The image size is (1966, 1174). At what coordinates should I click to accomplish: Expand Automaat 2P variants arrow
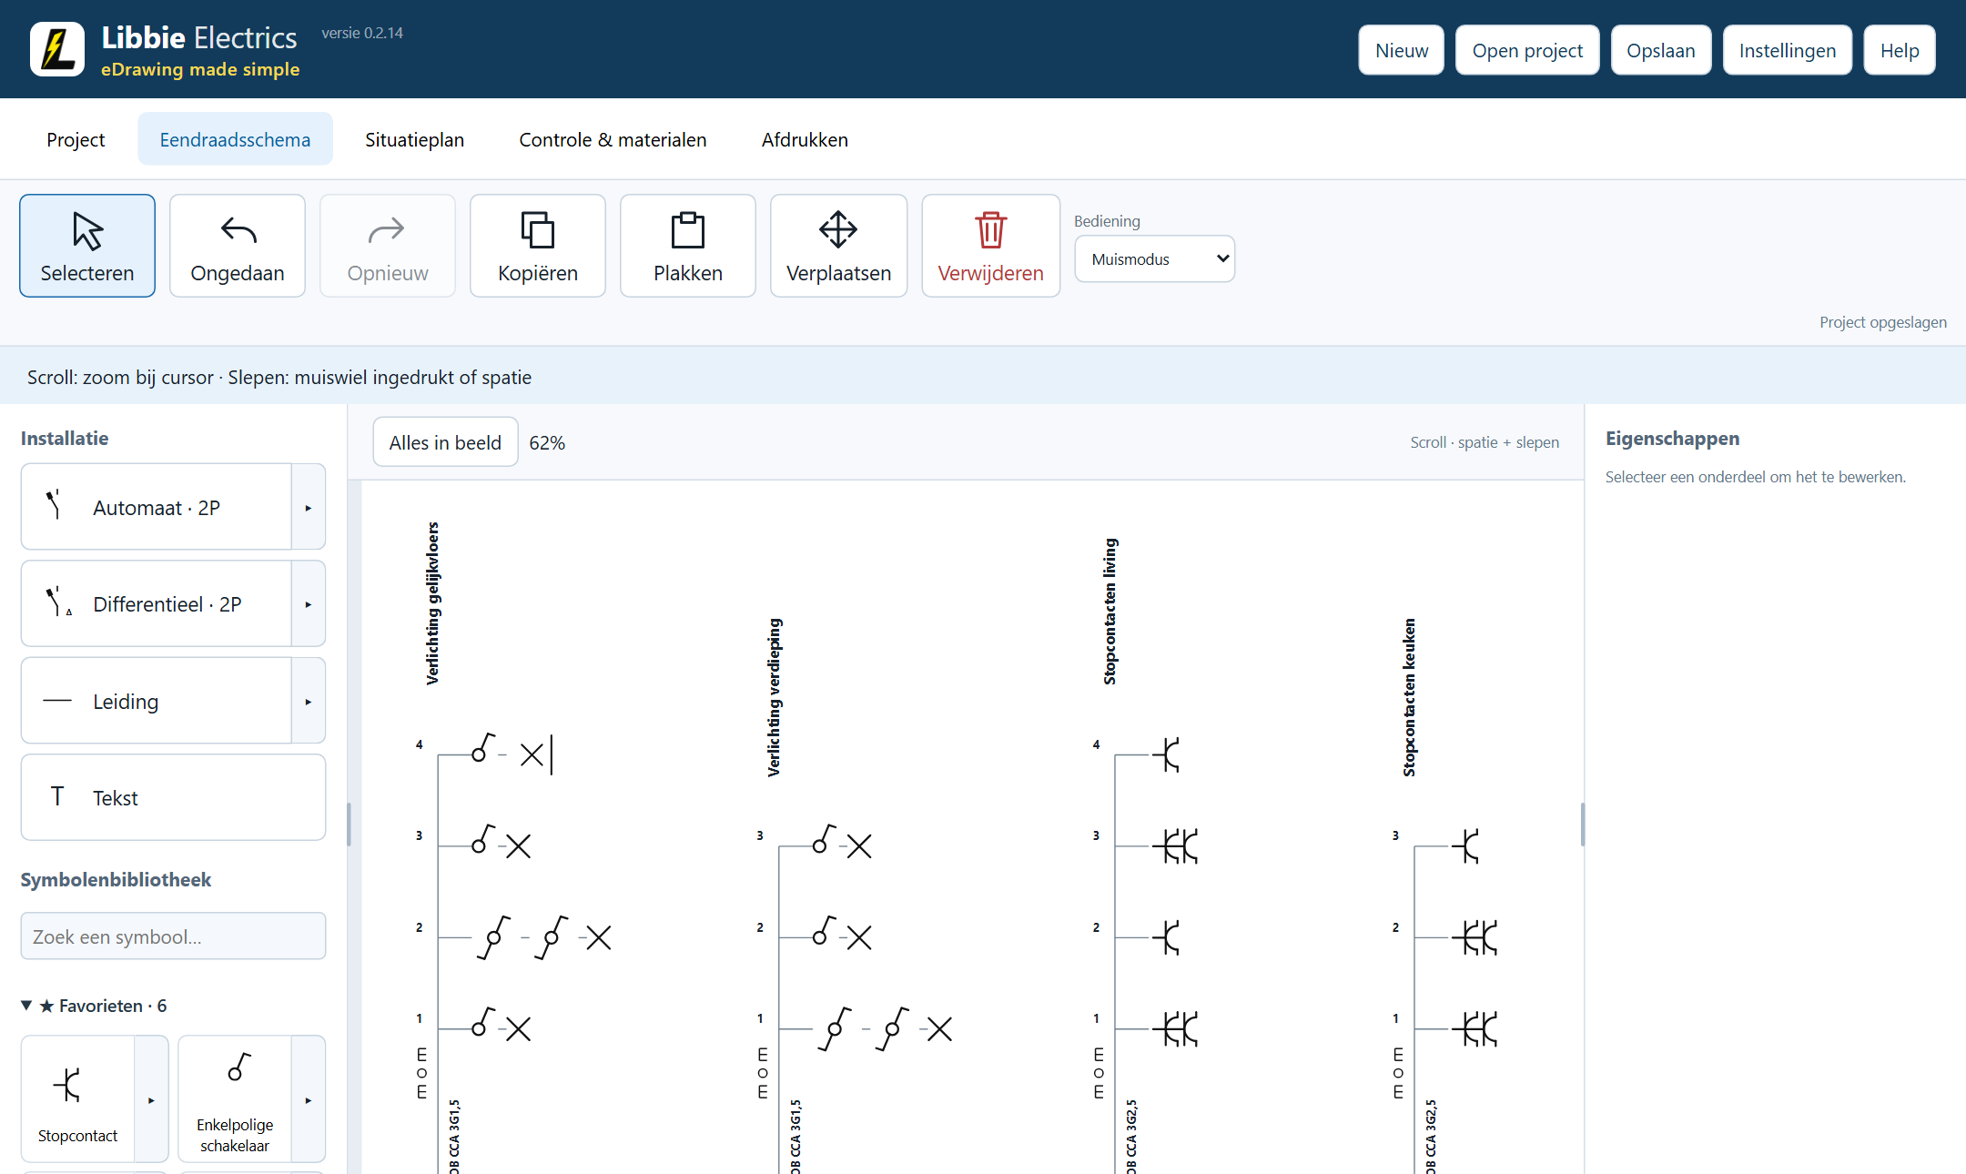pos(309,507)
